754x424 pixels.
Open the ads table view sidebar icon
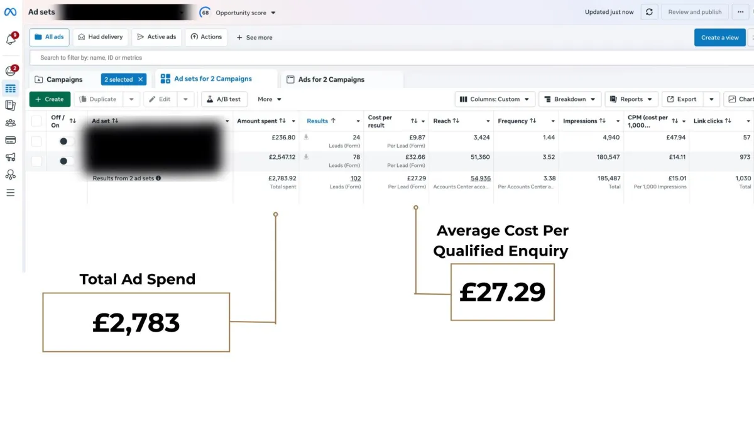pyautogui.click(x=11, y=89)
